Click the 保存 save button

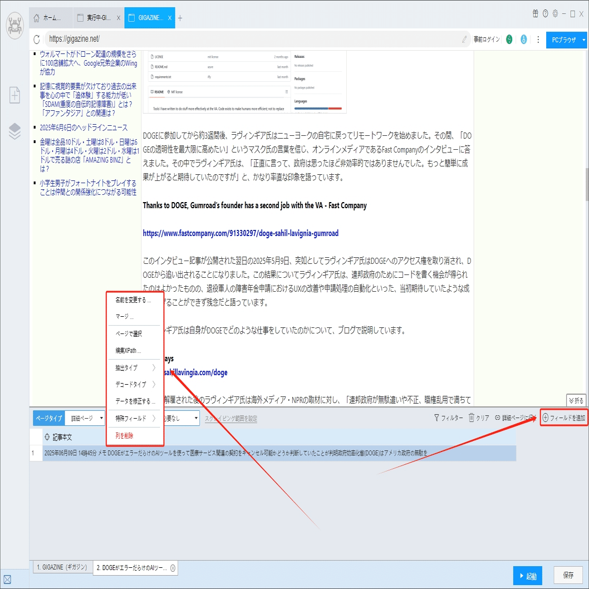568,575
